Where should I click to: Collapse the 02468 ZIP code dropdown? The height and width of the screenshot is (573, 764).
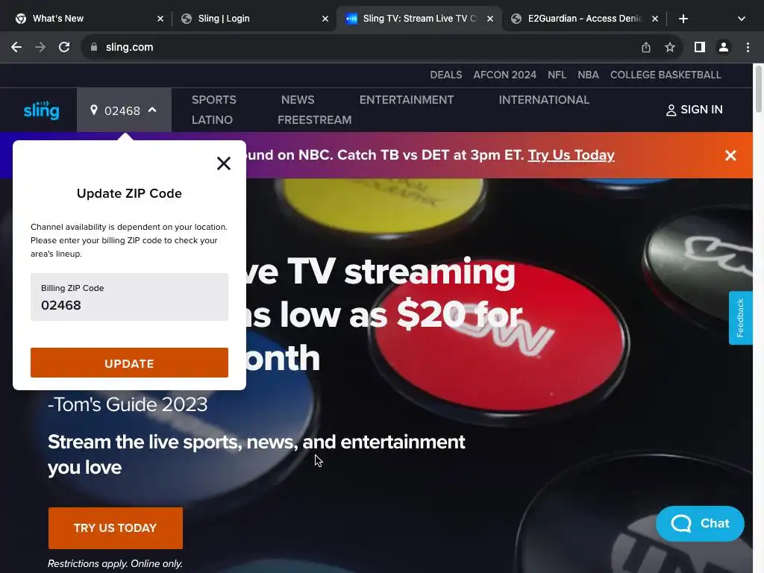124,110
